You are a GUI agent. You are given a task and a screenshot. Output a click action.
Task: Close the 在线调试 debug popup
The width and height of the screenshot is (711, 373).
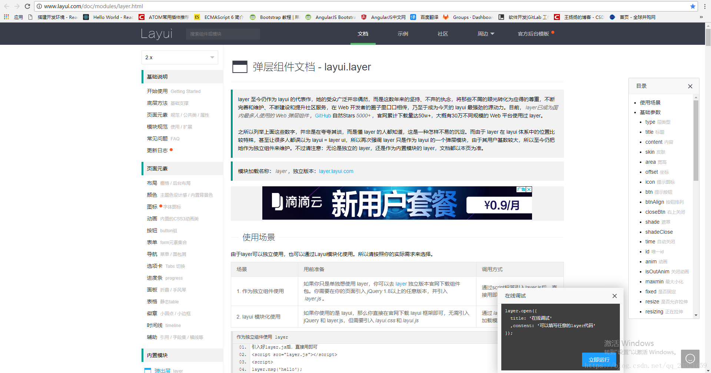(615, 296)
